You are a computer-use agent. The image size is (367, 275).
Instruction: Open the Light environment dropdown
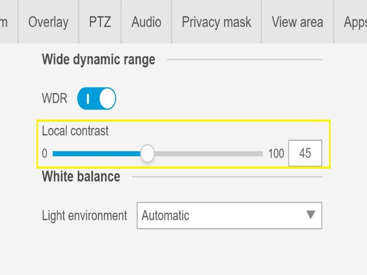coord(220,215)
